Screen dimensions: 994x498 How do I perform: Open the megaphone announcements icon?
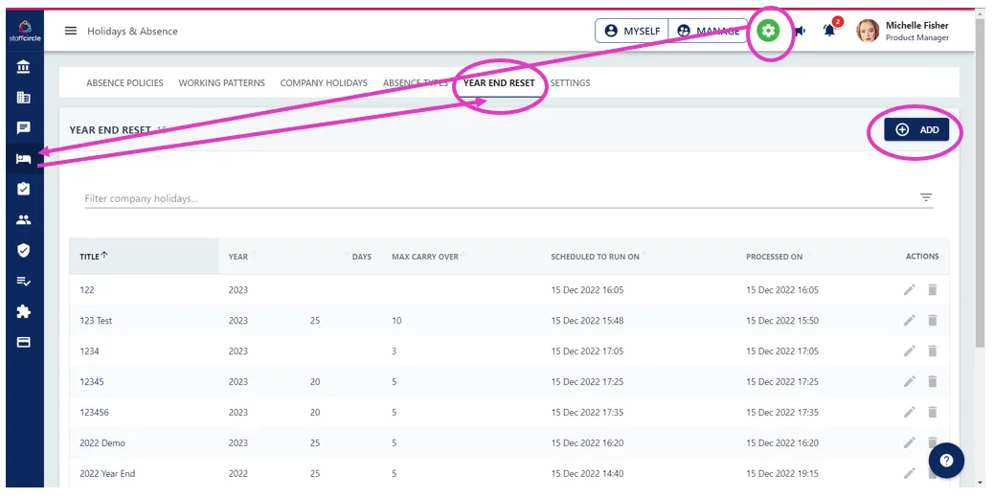click(x=800, y=31)
